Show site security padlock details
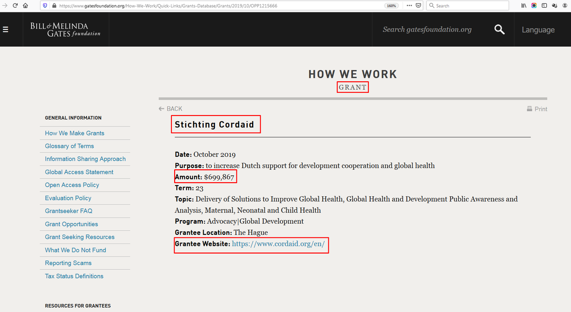 54,6
